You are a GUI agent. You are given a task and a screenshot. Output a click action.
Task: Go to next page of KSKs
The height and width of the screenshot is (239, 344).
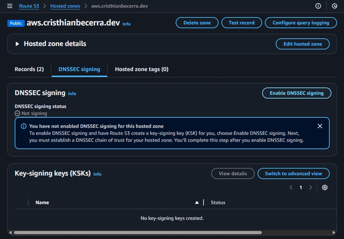(310, 187)
